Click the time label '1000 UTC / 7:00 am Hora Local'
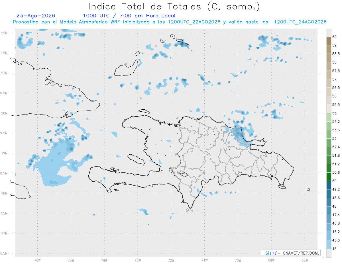 click(x=129, y=16)
